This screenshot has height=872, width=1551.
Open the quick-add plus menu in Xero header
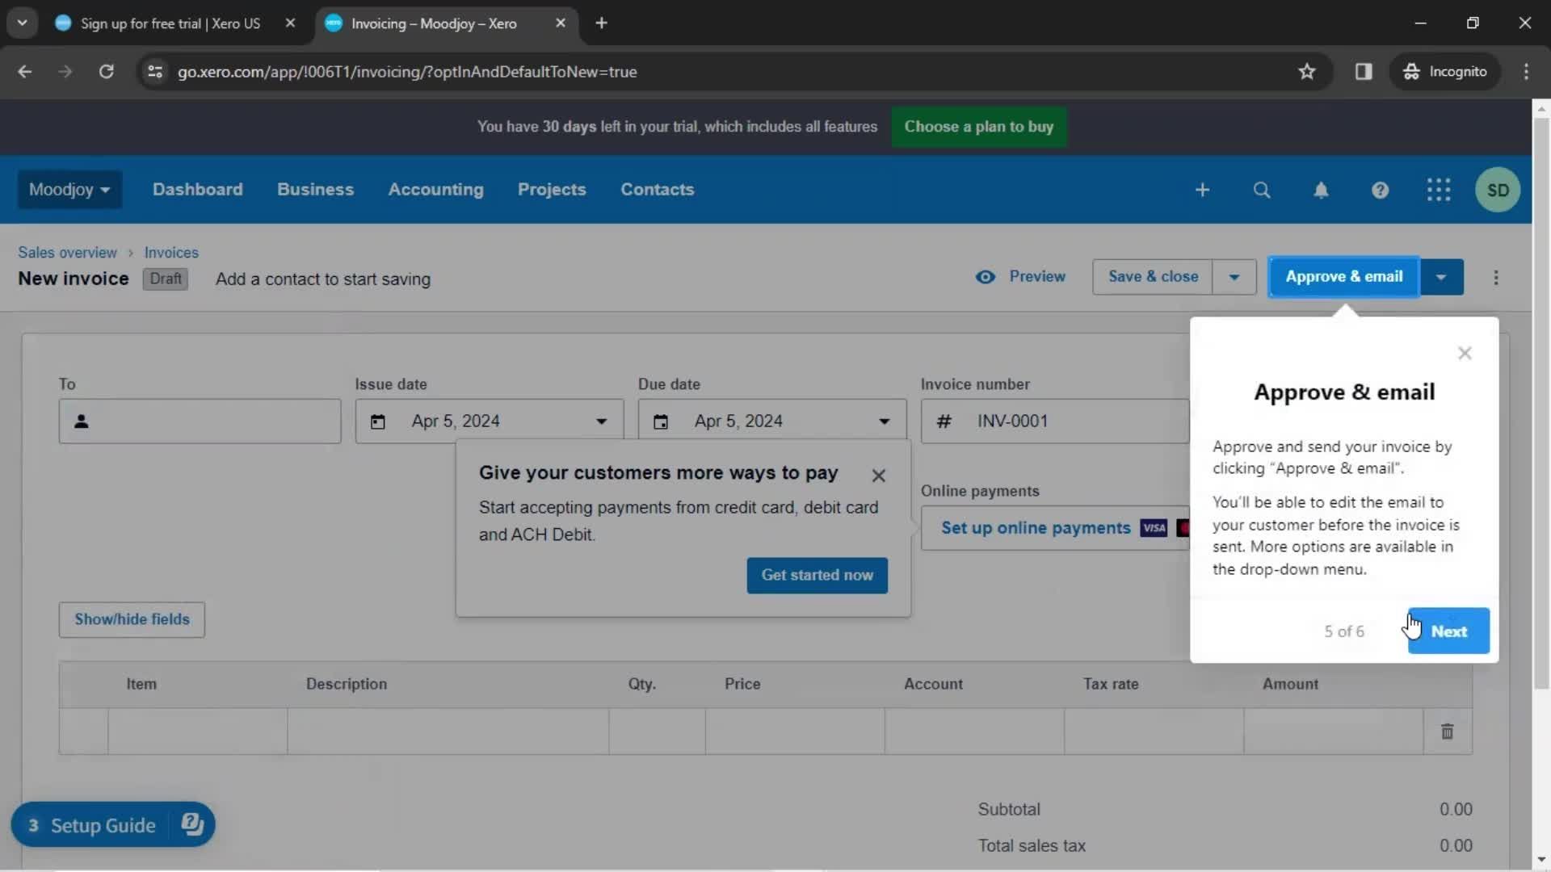[1202, 190]
